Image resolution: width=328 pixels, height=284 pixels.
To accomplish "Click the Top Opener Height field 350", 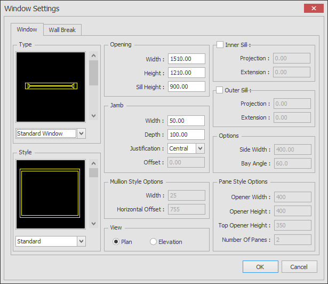I will pyautogui.click(x=293, y=225).
